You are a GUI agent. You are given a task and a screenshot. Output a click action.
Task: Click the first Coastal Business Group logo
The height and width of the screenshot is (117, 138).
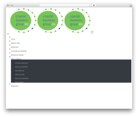coord(23,20)
